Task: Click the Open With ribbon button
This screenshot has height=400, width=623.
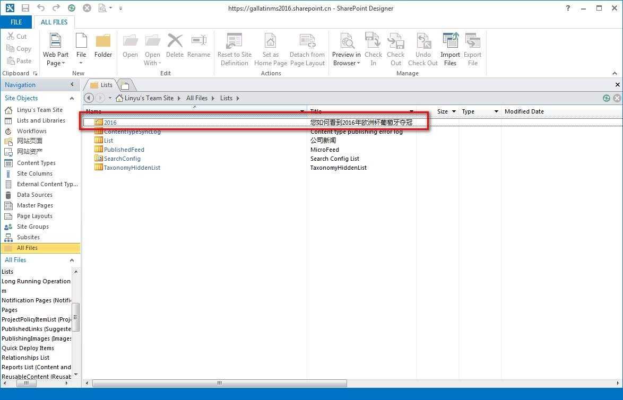Action: tap(152, 50)
